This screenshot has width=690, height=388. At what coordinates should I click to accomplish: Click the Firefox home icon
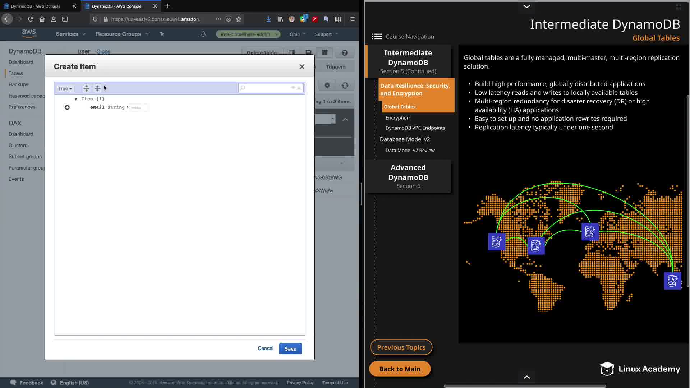tap(42, 19)
